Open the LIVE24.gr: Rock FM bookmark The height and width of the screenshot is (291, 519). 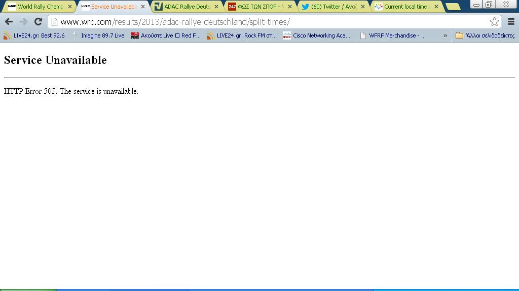(x=242, y=35)
